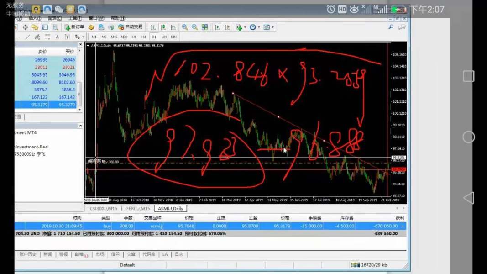The height and width of the screenshot is (274, 487).
Task: Switch to H4 timeframe
Action: coord(143,37)
